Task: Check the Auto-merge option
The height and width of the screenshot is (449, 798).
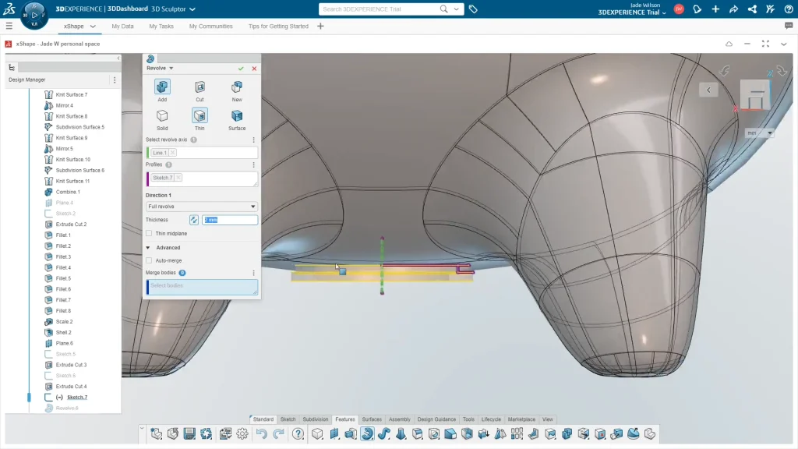Action: (x=150, y=260)
